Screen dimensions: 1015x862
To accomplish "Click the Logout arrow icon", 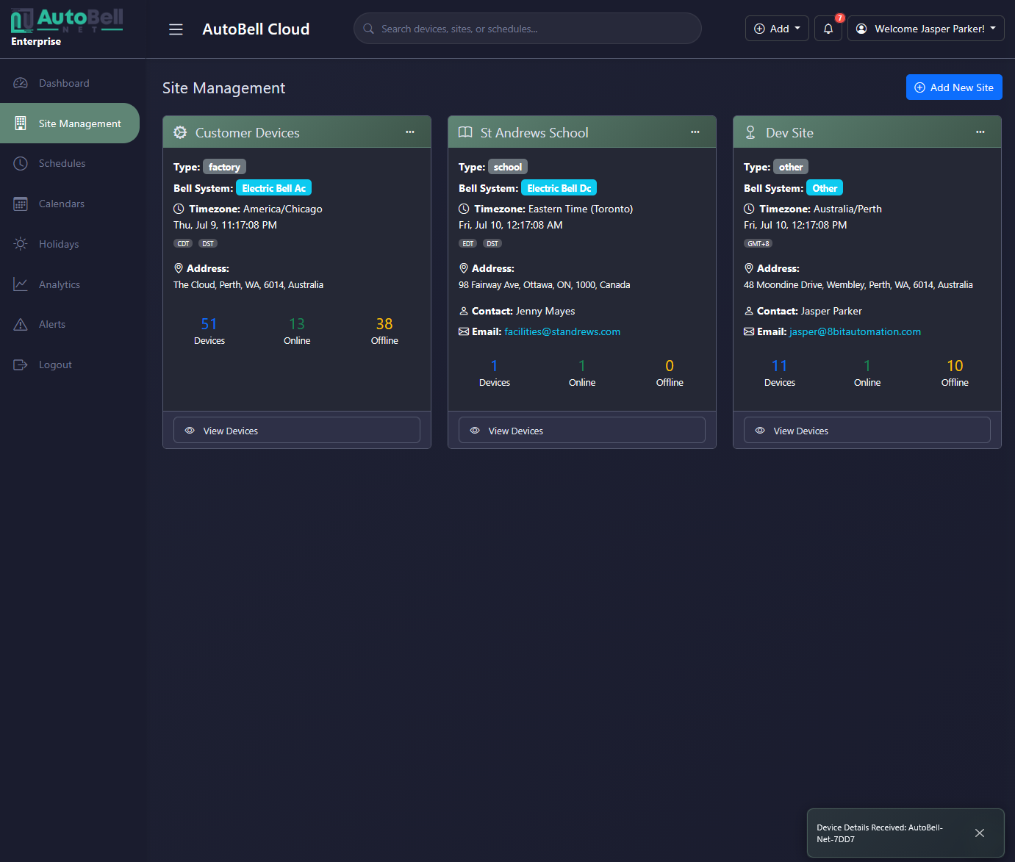I will point(21,364).
